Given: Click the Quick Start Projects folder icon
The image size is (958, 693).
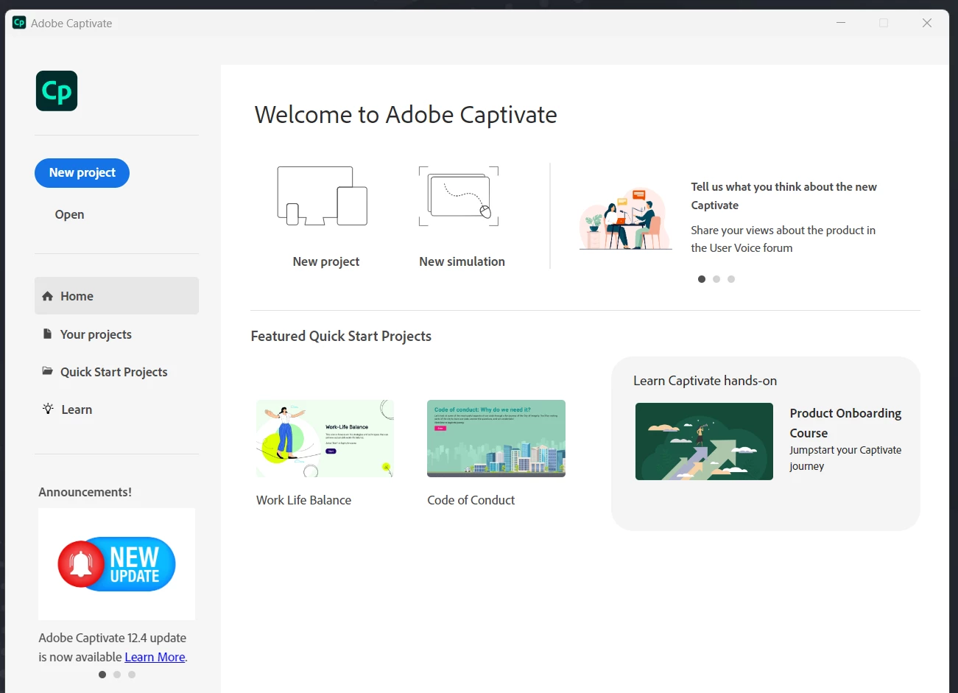Looking at the screenshot, I should (48, 371).
